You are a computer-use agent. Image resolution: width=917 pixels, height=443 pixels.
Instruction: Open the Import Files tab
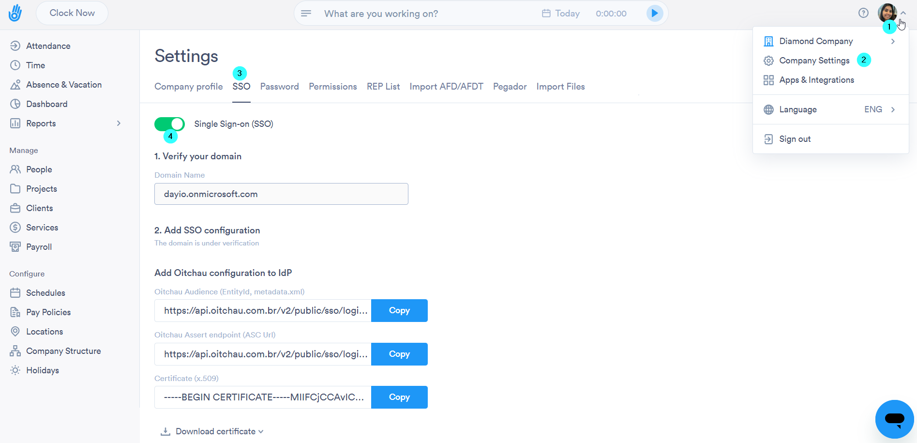tap(561, 87)
